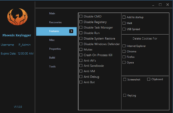The image size is (173, 113).
Task: Click the Phoenix logo icon
Action: pos(17,18)
